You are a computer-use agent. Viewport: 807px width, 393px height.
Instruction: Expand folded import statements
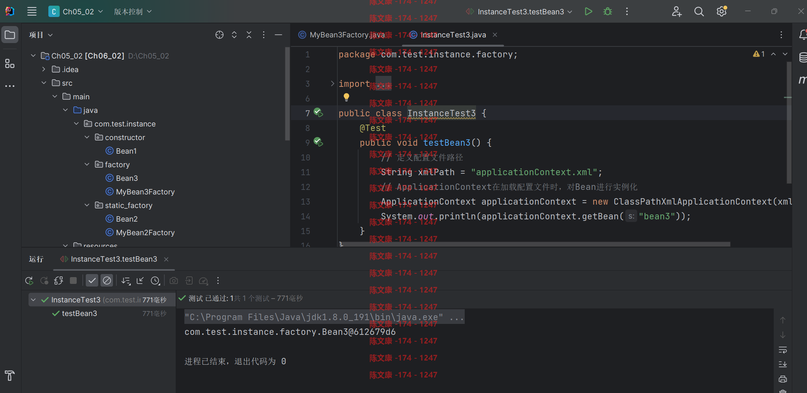point(332,83)
